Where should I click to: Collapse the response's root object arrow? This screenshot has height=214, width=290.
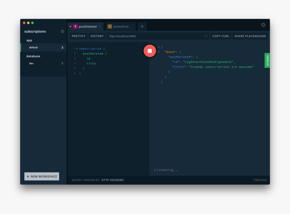coord(159,47)
